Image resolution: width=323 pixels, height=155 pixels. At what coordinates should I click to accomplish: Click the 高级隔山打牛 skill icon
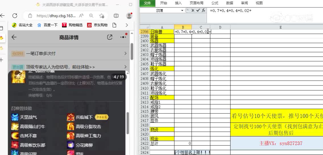15,127
